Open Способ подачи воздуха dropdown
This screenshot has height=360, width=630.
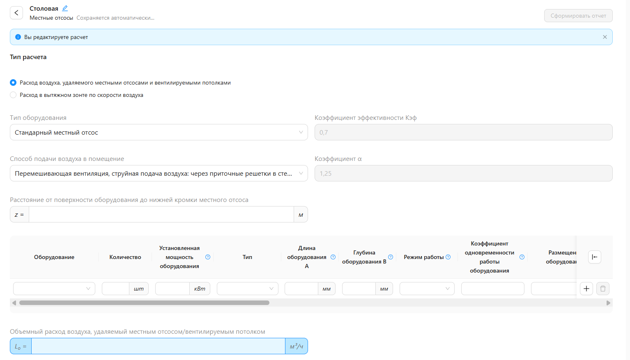pyautogui.click(x=159, y=173)
